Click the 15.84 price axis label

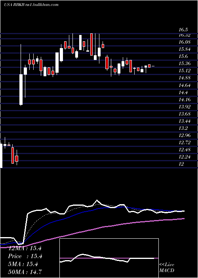coord(185,49)
